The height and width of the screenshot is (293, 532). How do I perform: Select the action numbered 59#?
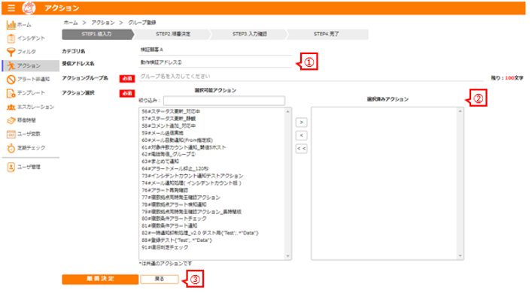click(x=163, y=133)
